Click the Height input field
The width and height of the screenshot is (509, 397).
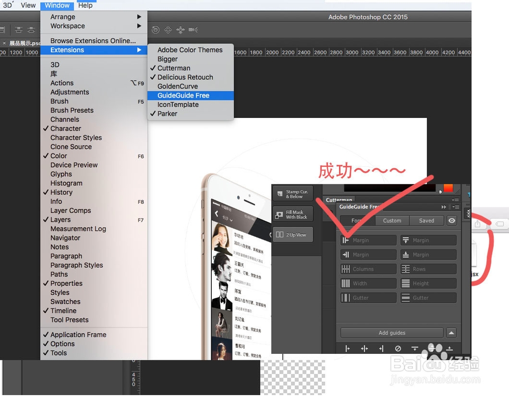coord(429,284)
